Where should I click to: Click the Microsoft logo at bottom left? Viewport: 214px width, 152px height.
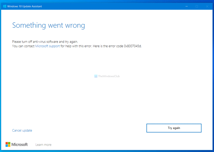pos(17,144)
